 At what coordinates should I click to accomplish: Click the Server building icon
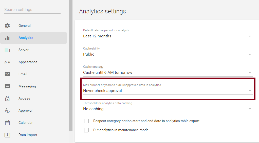(x=7, y=50)
